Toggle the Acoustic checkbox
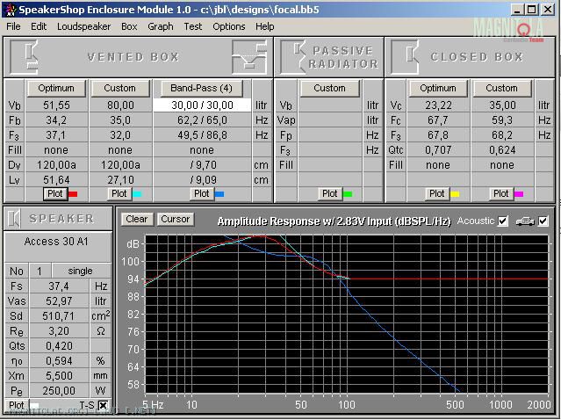Viewport: 561px width, 420px height. [503, 221]
